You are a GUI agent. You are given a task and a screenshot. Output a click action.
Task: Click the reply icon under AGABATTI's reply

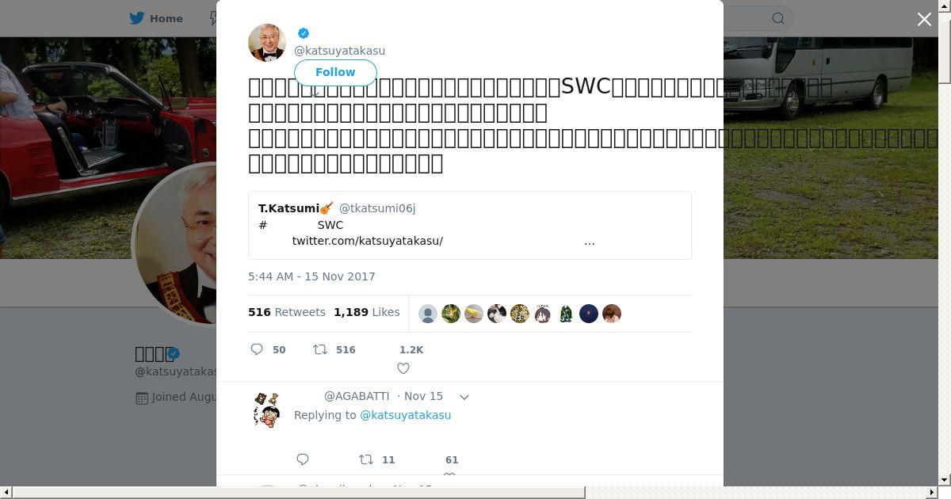[x=303, y=459]
